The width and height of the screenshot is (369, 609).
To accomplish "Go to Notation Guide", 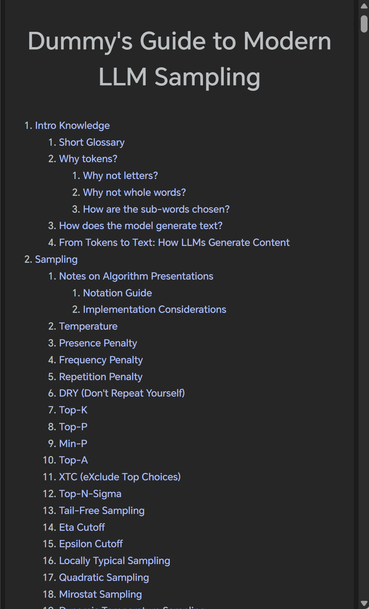I will [117, 293].
